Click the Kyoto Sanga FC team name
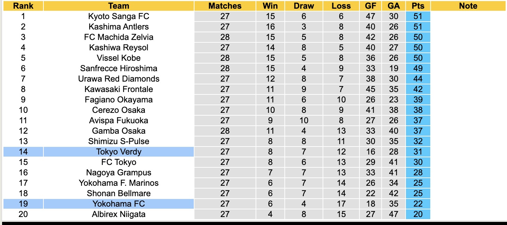This screenshot has height=225, width=507. [x=118, y=16]
